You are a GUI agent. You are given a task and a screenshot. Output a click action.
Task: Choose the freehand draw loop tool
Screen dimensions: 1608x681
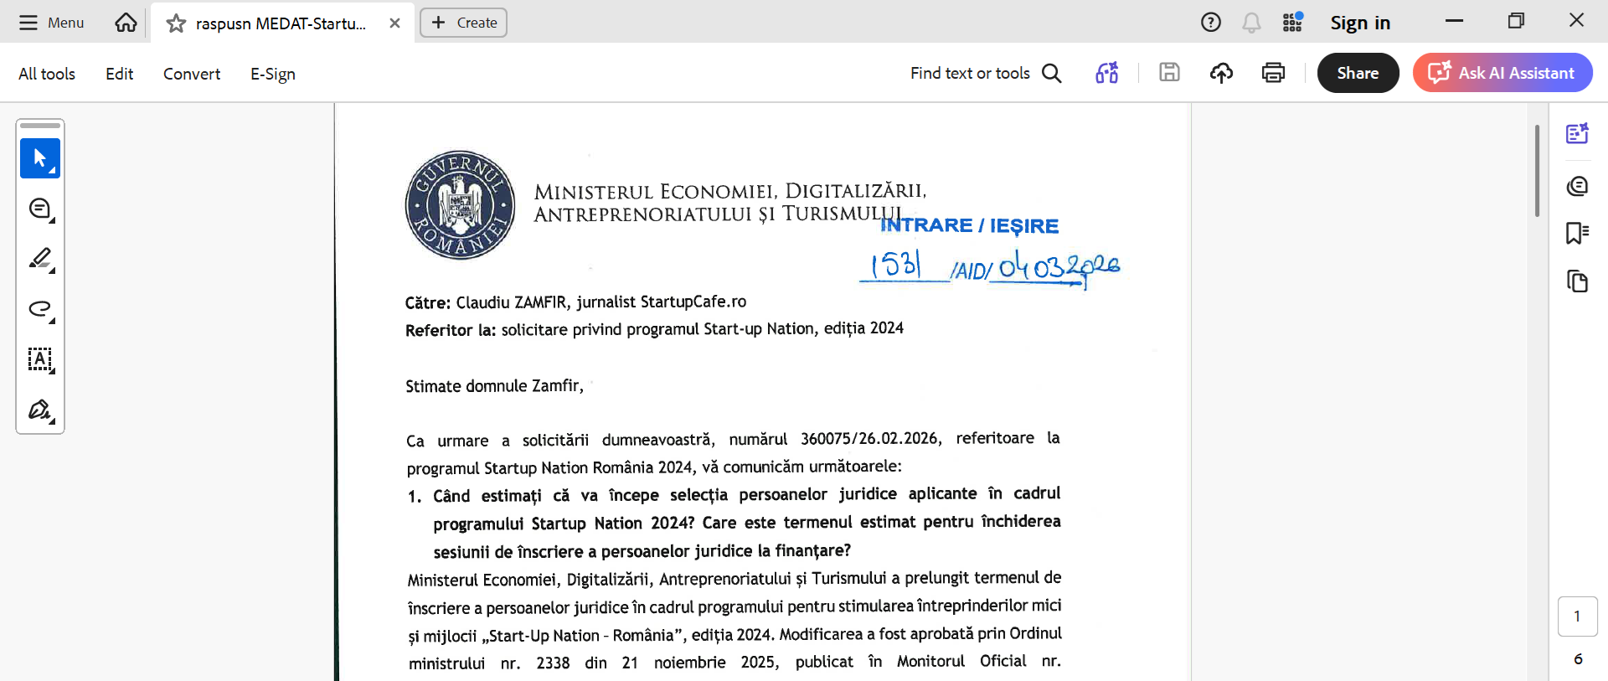[x=39, y=309]
